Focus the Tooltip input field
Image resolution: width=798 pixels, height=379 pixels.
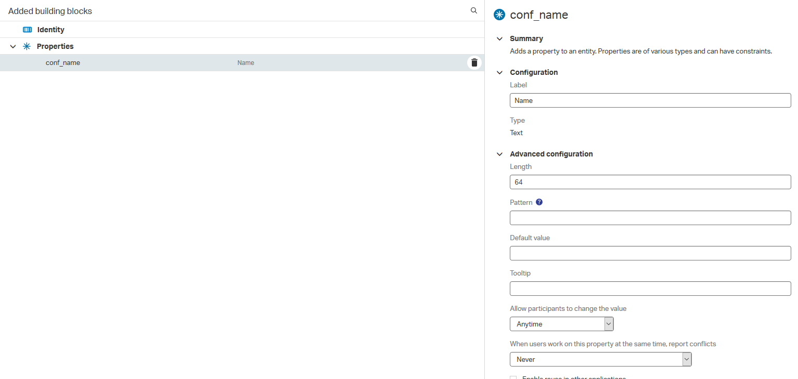point(650,289)
